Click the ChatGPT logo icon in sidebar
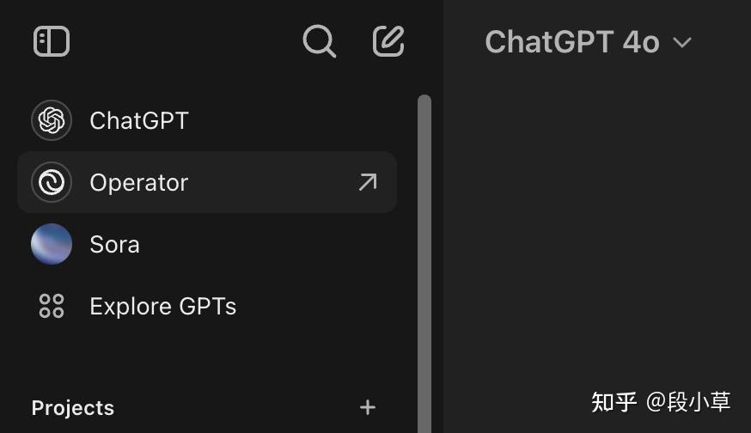The width and height of the screenshot is (751, 433). (x=52, y=120)
